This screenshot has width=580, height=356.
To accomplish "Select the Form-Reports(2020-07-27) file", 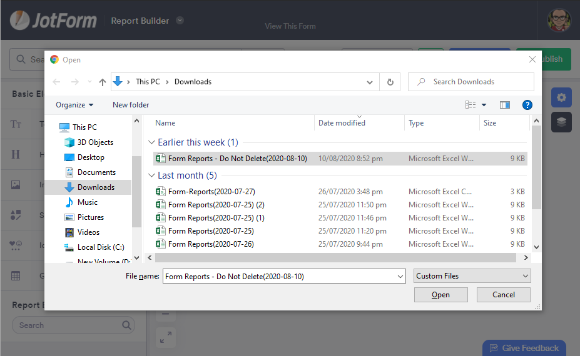I will point(211,192).
